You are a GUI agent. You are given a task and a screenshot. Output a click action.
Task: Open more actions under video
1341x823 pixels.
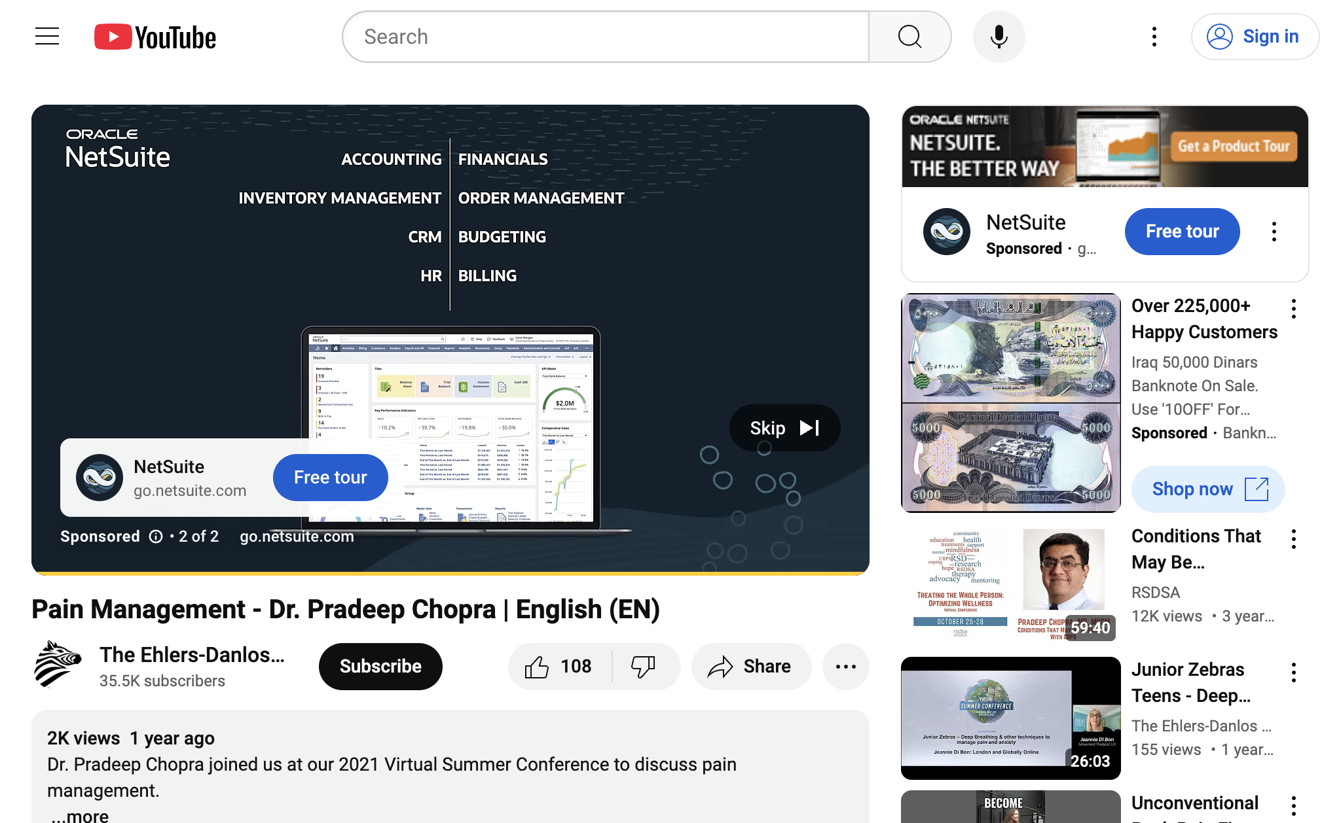[846, 667]
